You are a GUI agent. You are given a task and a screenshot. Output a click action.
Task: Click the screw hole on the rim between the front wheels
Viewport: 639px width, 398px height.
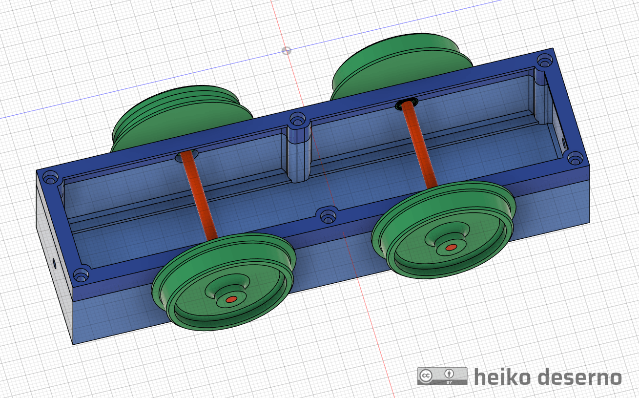coord(327,215)
